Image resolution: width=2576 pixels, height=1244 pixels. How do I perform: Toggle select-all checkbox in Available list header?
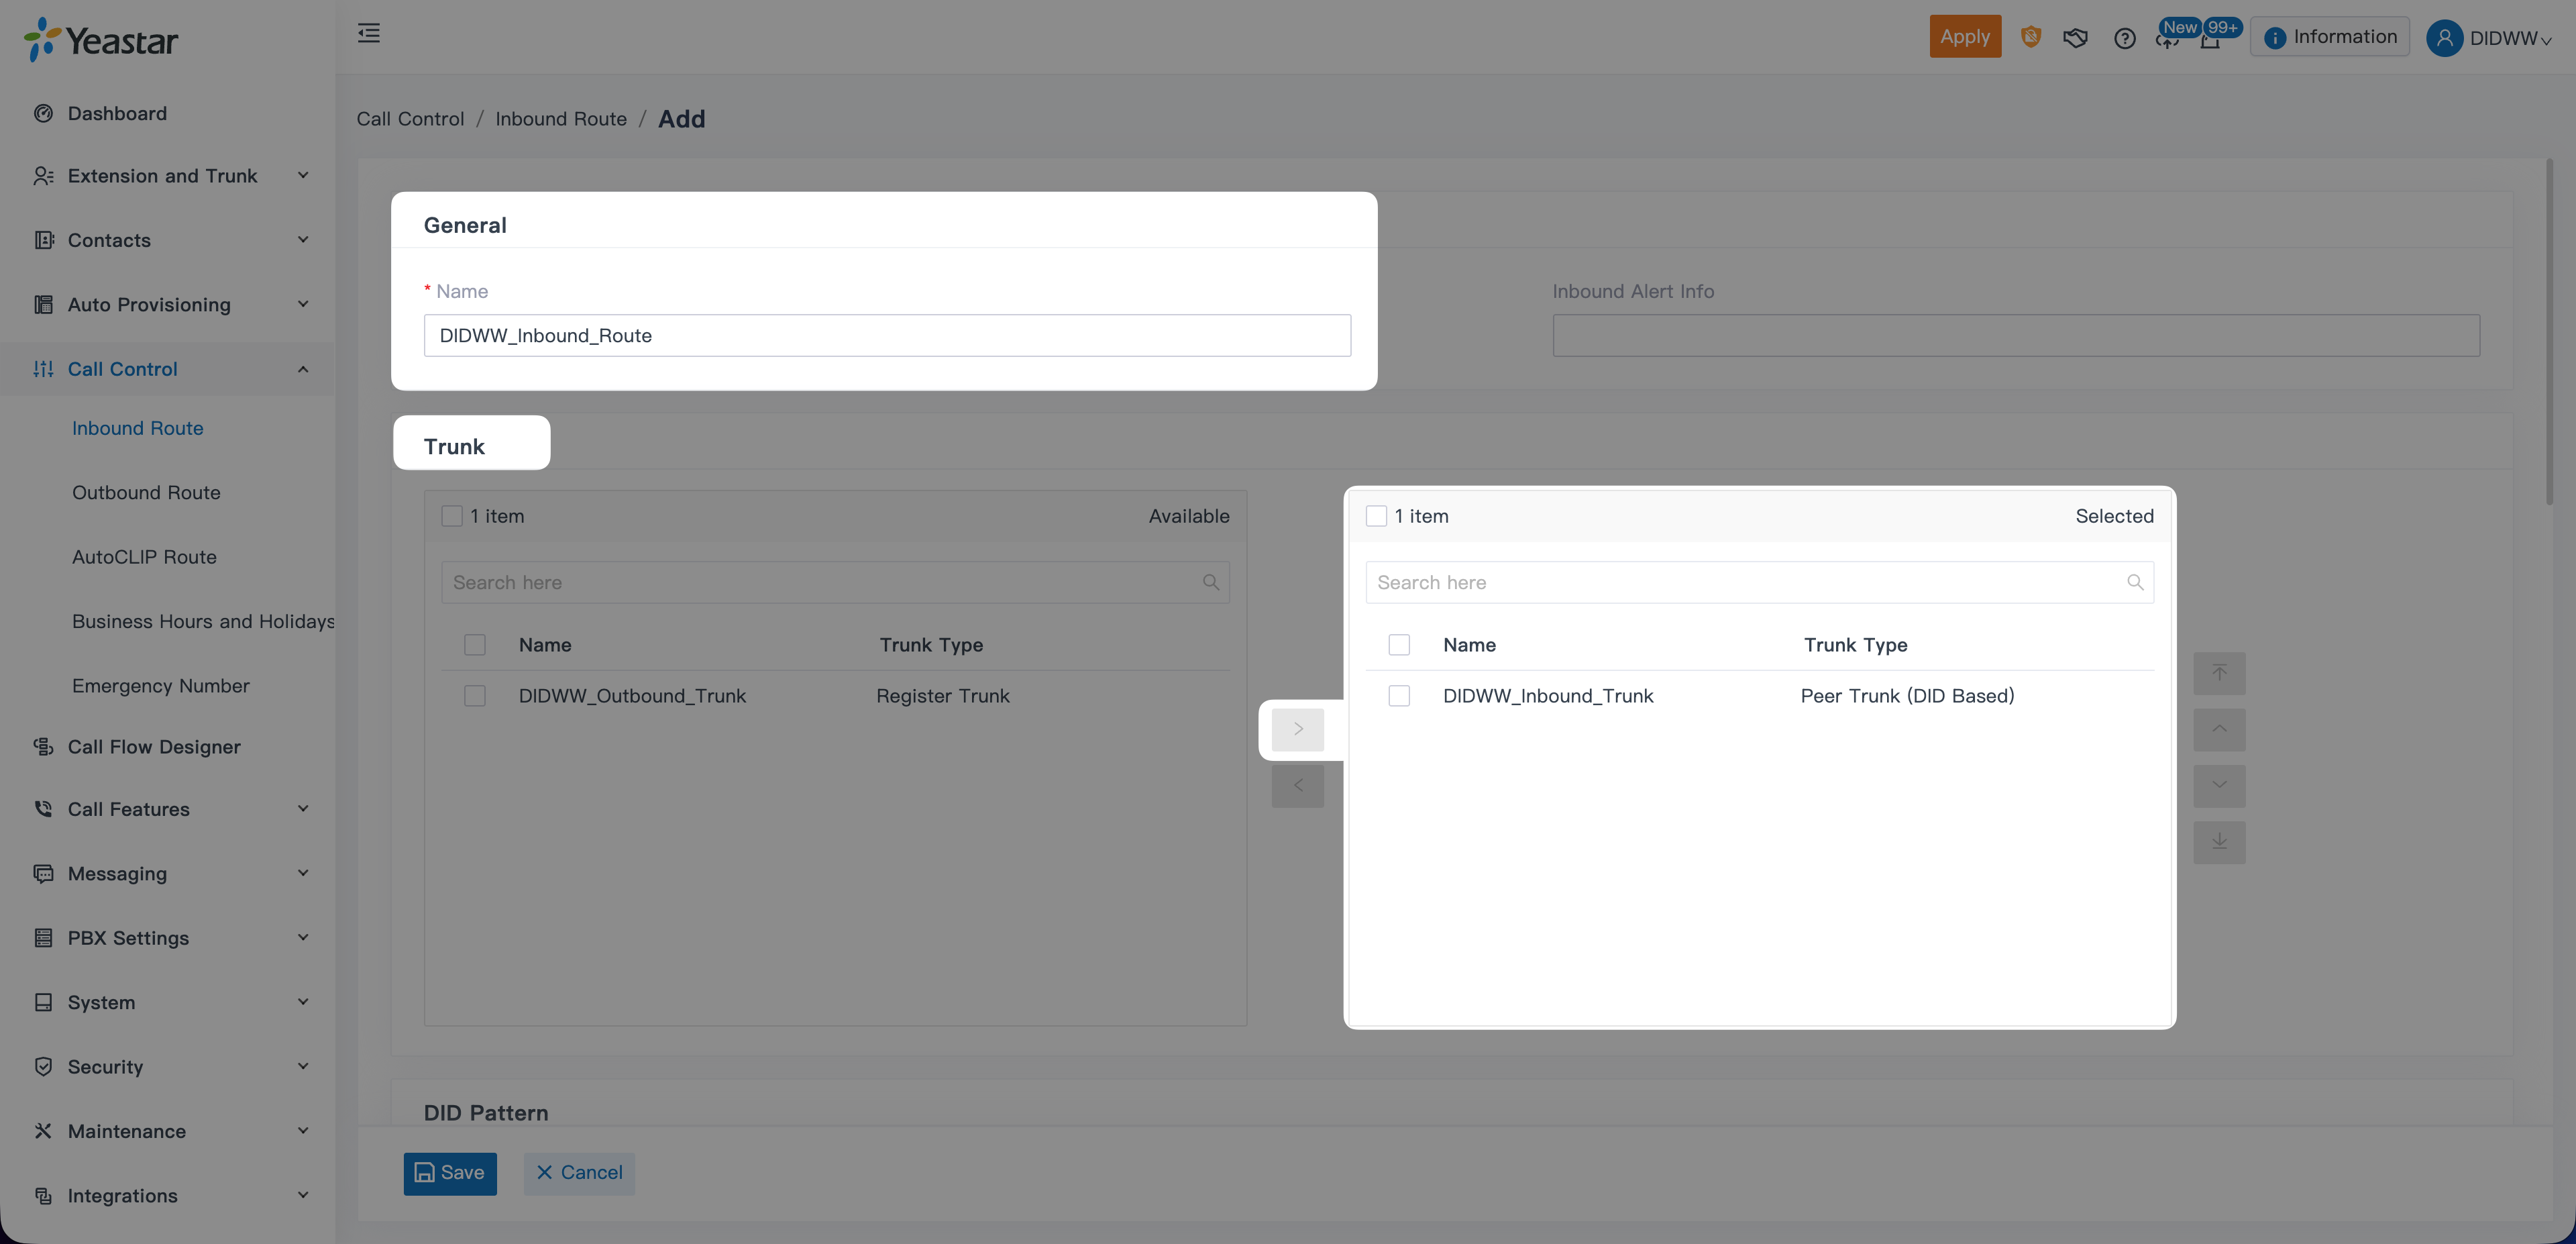tap(452, 516)
